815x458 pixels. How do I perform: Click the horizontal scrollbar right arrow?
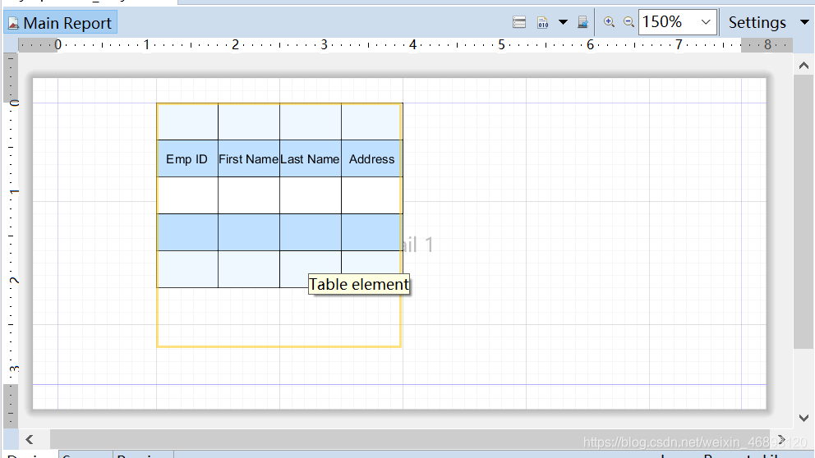point(780,440)
